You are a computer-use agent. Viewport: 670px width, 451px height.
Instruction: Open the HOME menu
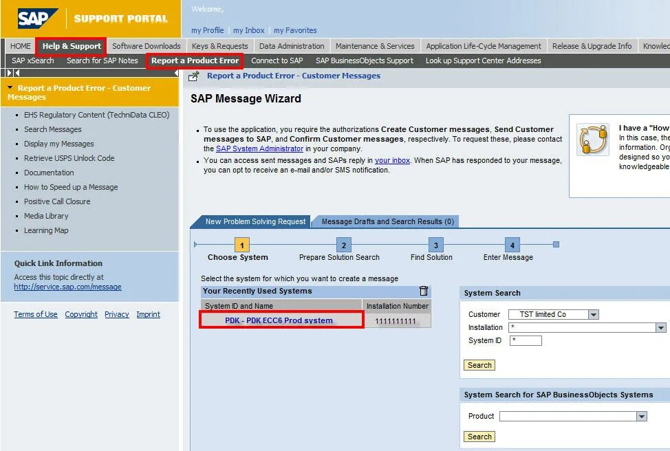[x=21, y=46]
